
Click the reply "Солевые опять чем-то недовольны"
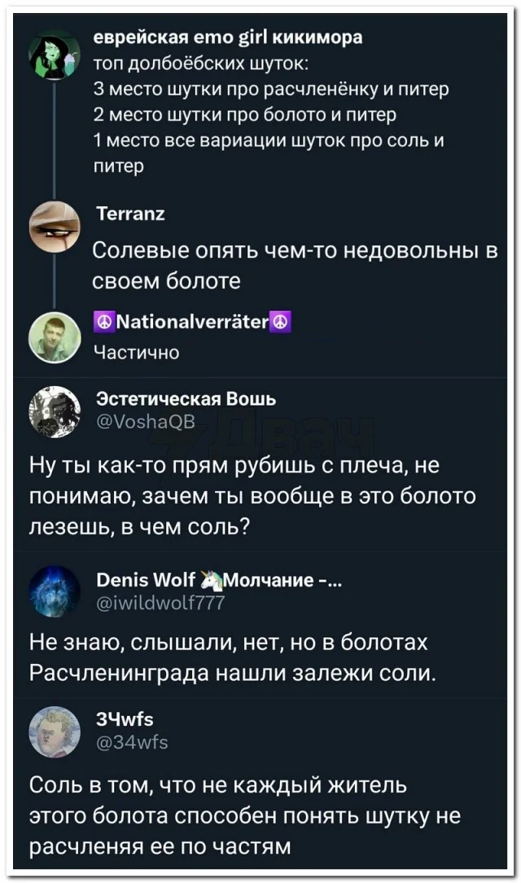tap(294, 266)
